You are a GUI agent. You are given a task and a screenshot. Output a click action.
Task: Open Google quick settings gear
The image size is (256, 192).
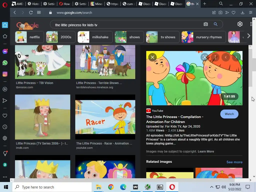pyautogui.click(x=240, y=24)
